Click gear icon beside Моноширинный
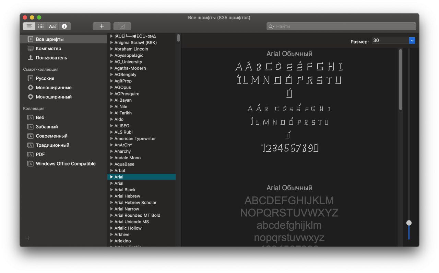The width and height of the screenshot is (439, 273). [x=31, y=97]
